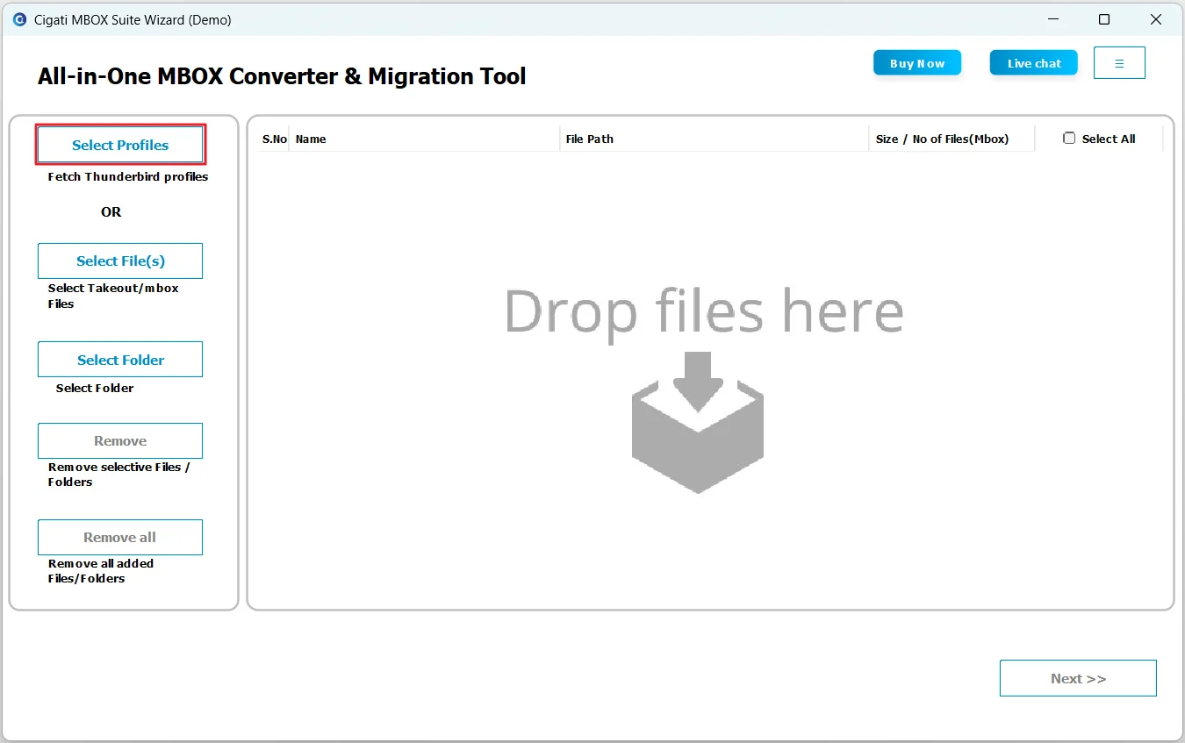Screen dimensions: 1185x743
Task: Open Live chat support
Action: (x=1033, y=63)
